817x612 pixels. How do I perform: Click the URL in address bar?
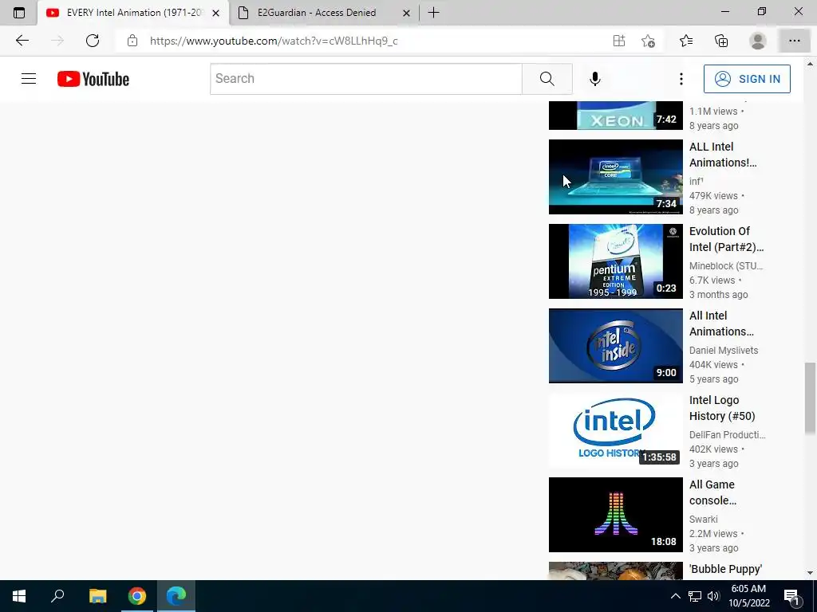click(x=274, y=41)
